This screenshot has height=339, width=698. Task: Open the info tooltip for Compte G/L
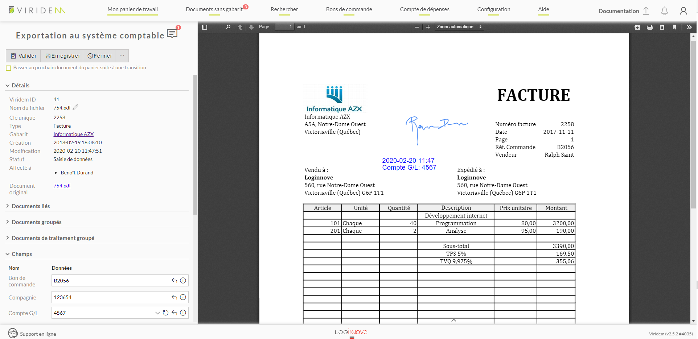pyautogui.click(x=183, y=313)
